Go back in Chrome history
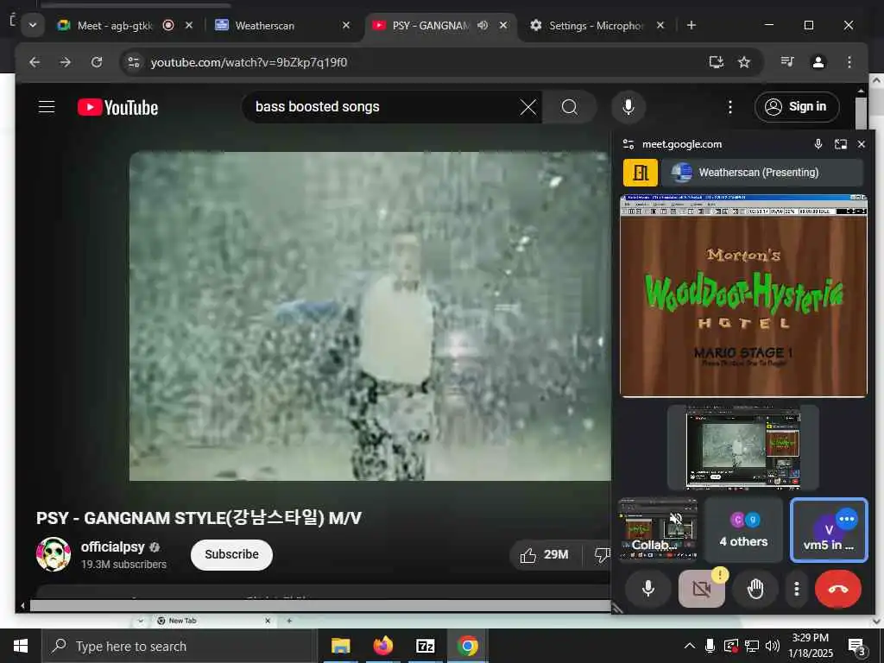Image resolution: width=884 pixels, height=663 pixels. coord(35,62)
